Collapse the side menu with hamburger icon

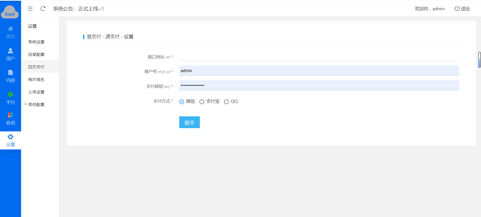[30, 9]
